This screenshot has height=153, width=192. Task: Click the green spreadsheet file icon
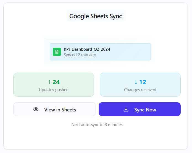(x=57, y=52)
